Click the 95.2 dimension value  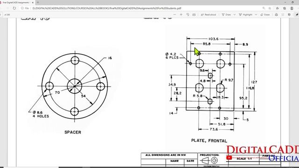click(x=243, y=98)
